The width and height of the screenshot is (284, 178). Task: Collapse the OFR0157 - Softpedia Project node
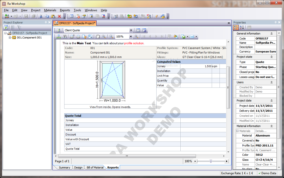[x=6, y=33]
